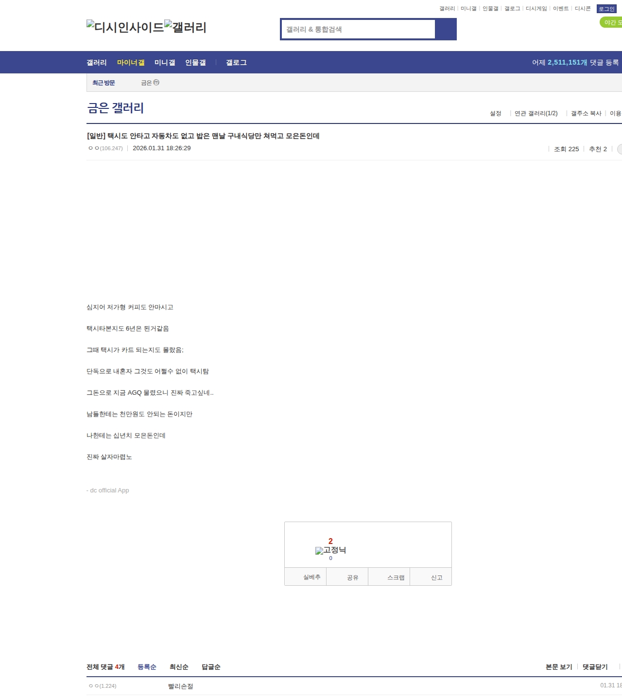The image size is (622, 700).
Task: Open 금은 in recent visits bar
Action: pyautogui.click(x=146, y=83)
